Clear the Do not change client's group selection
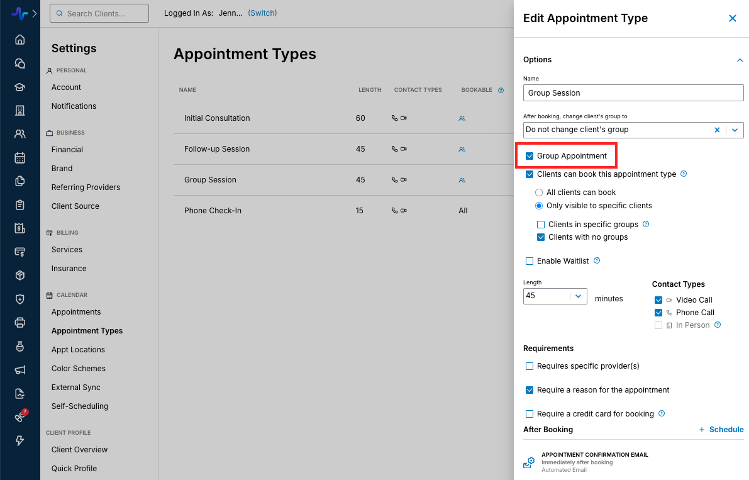 [717, 130]
